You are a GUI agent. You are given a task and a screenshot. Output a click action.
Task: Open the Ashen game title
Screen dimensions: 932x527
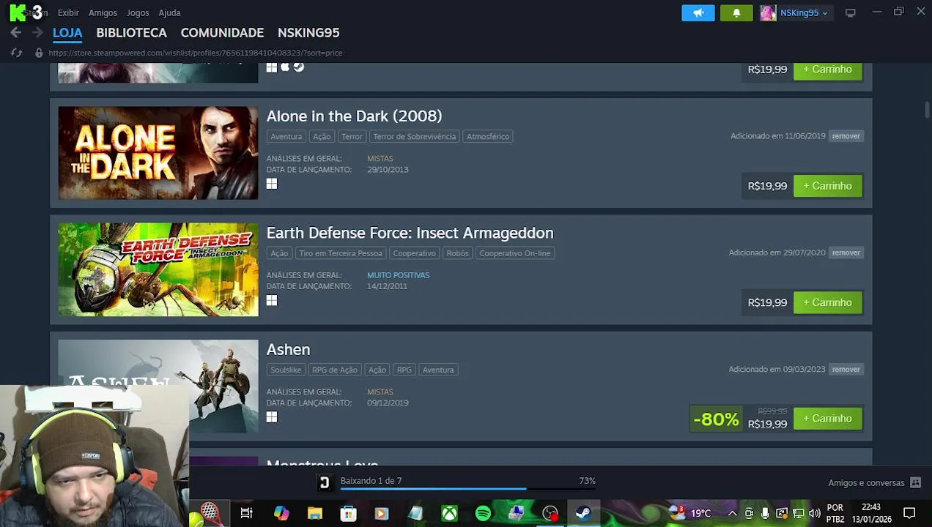point(288,350)
